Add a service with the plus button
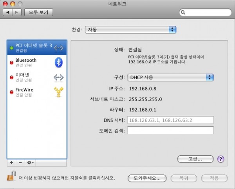Screen dimensions: 235x189 click(11, 162)
